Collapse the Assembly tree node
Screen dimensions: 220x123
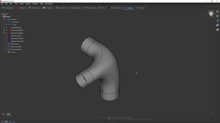(x=4, y=19)
